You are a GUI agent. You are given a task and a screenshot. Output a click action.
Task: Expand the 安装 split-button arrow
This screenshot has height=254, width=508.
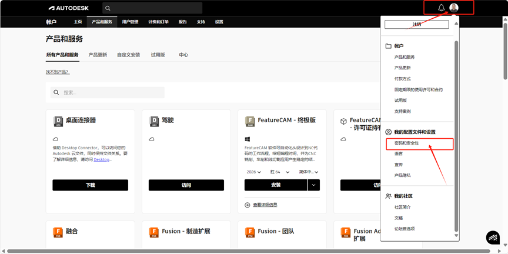point(313,185)
